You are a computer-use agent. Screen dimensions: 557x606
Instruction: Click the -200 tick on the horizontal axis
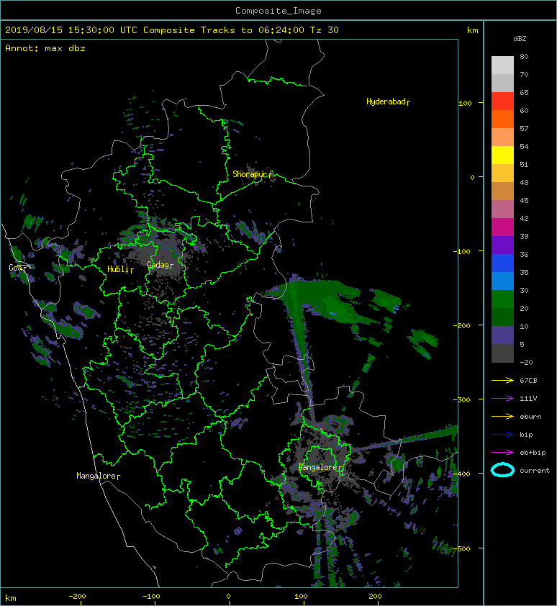pos(77,597)
